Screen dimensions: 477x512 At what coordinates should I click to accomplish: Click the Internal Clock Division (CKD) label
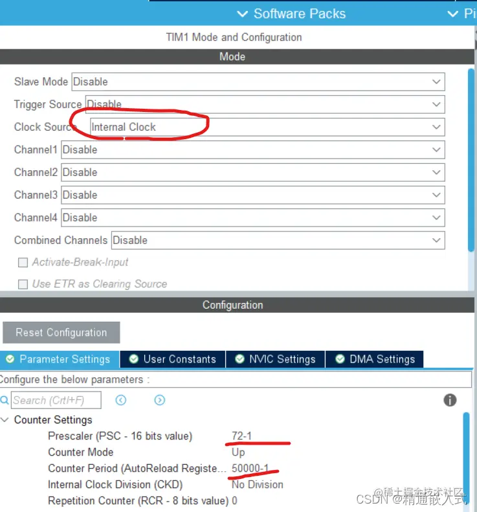[115, 485]
